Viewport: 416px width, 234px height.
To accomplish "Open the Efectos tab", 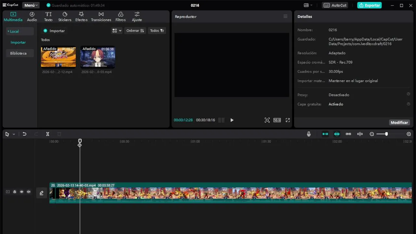I will (81, 17).
